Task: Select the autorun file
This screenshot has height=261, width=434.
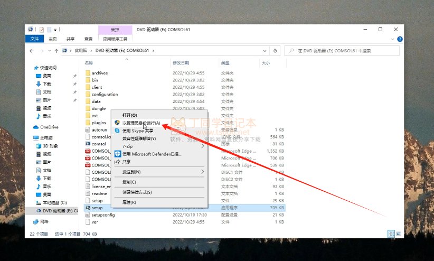Action: coord(99,129)
